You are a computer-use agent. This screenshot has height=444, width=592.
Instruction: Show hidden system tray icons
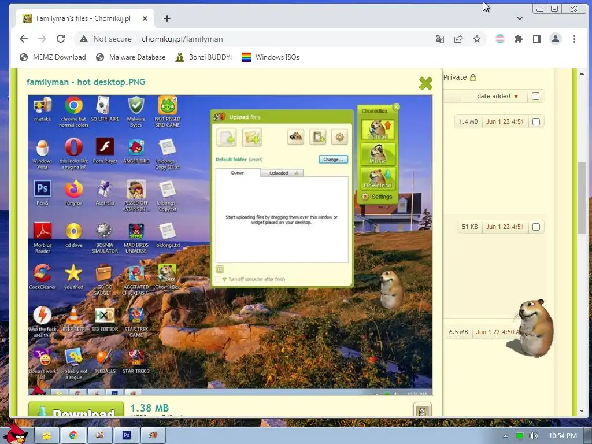505,436
